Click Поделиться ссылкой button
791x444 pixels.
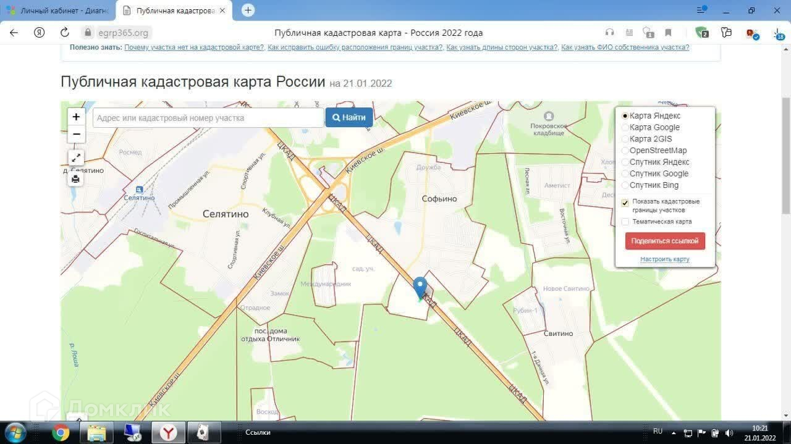tap(665, 241)
